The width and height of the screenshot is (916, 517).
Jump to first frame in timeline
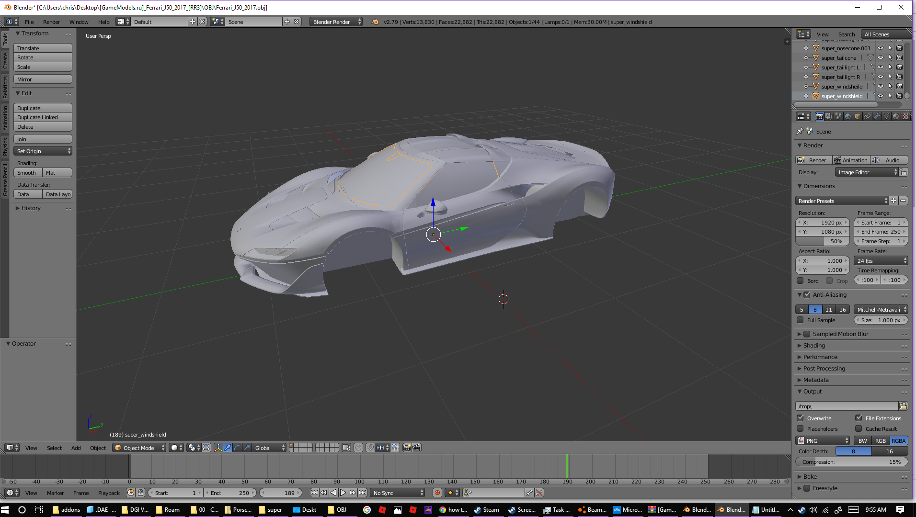[314, 493]
